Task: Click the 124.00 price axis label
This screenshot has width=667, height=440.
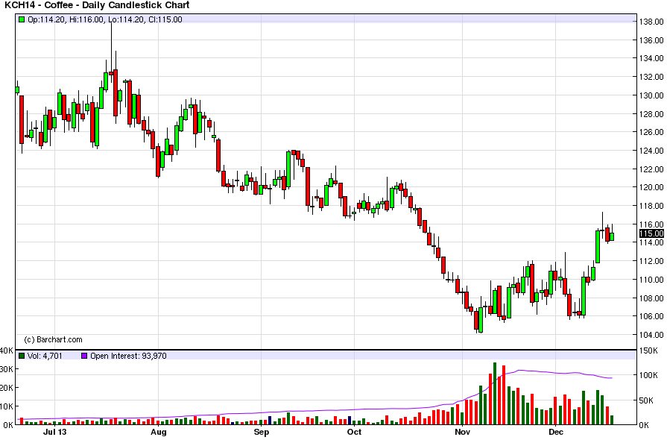Action: (x=651, y=151)
